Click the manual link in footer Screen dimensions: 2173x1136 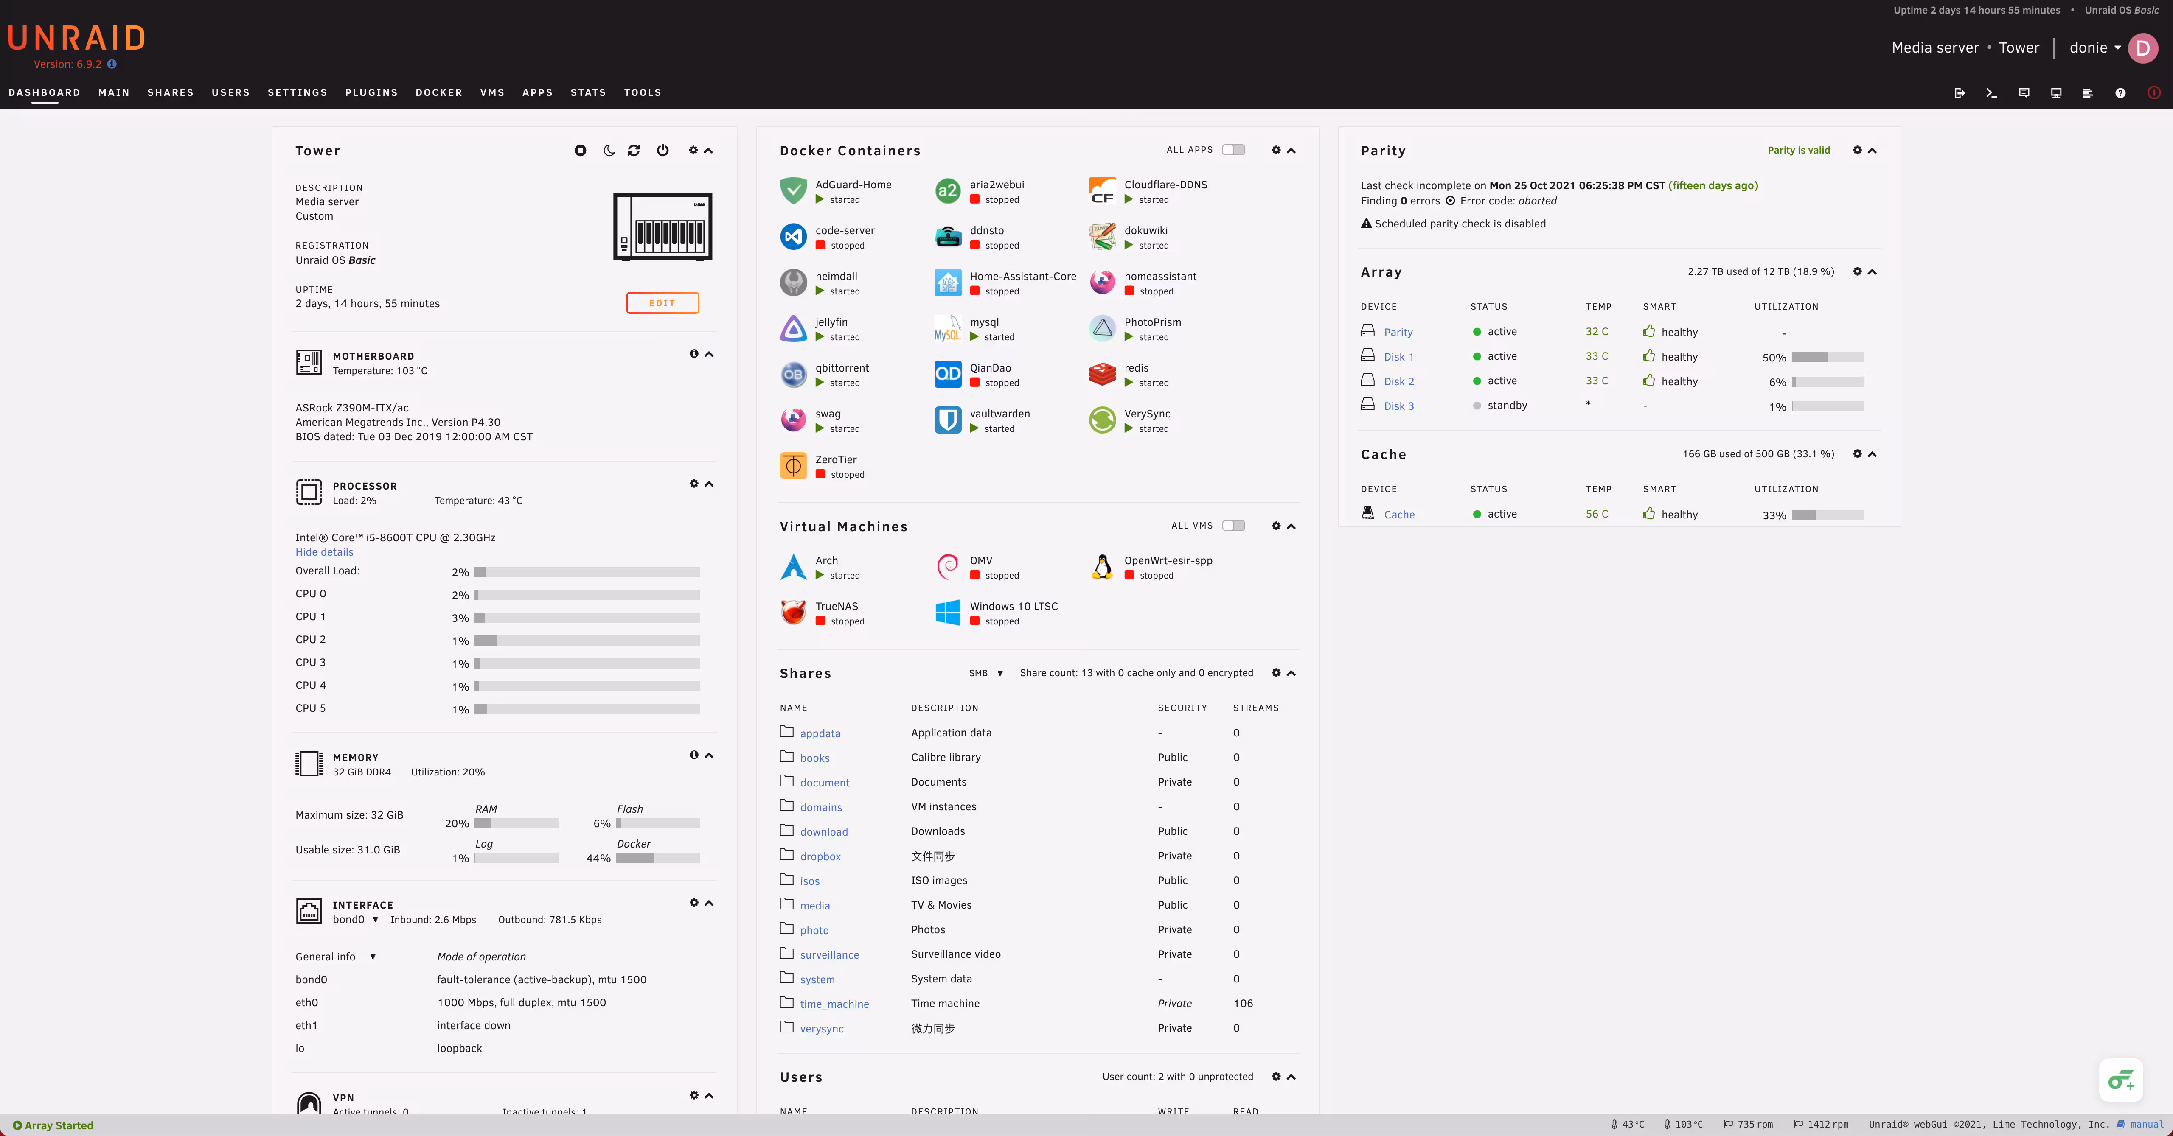click(x=2147, y=1124)
